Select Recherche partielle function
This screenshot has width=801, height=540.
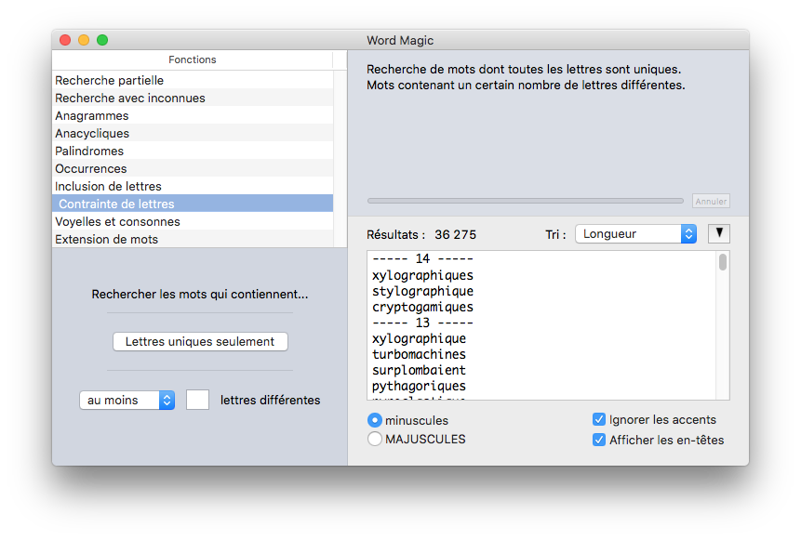pyautogui.click(x=109, y=81)
